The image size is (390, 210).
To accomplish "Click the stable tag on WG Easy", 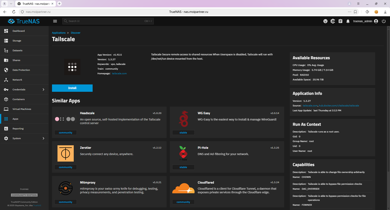I will tap(183, 133).
